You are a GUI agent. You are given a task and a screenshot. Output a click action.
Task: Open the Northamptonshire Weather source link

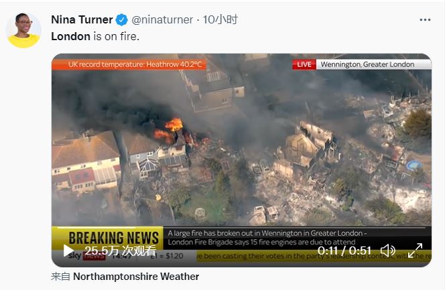pos(136,277)
